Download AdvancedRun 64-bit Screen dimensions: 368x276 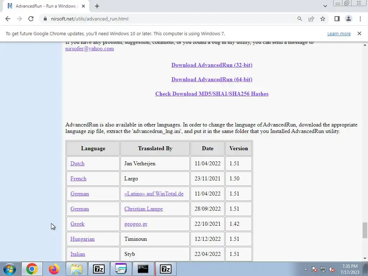[212, 79]
